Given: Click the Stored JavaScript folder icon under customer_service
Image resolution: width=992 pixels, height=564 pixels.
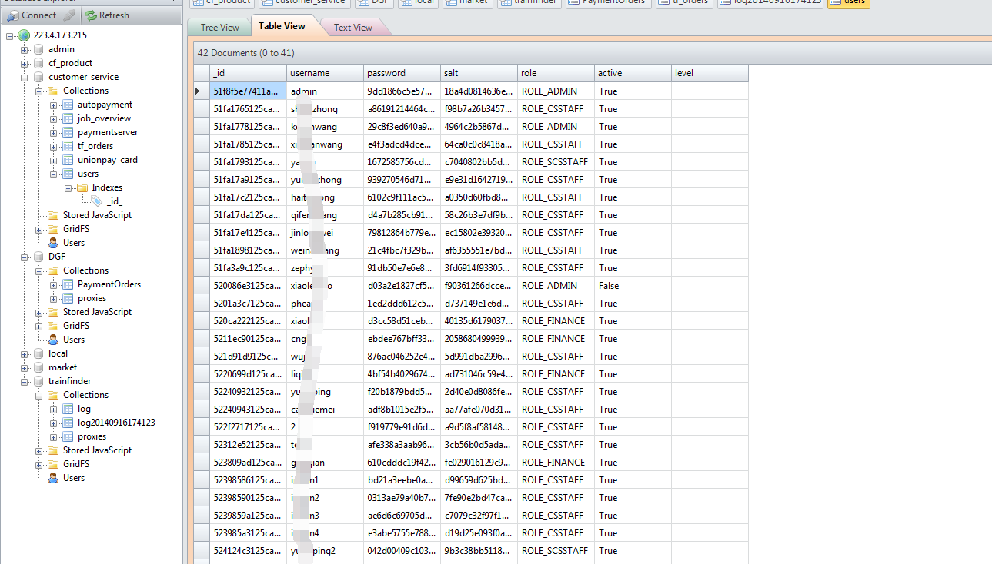Looking at the screenshot, I should click(53, 215).
